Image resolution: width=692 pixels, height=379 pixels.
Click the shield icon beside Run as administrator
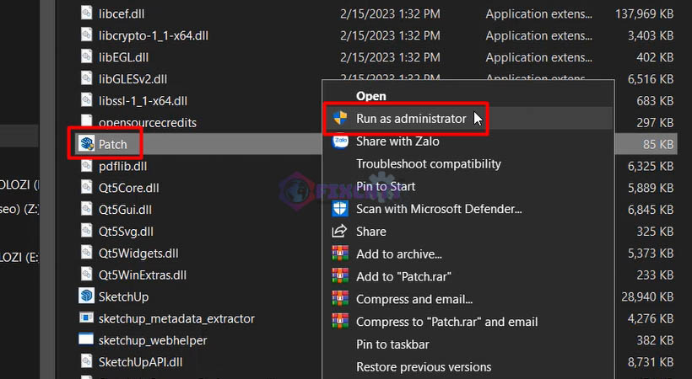point(340,119)
